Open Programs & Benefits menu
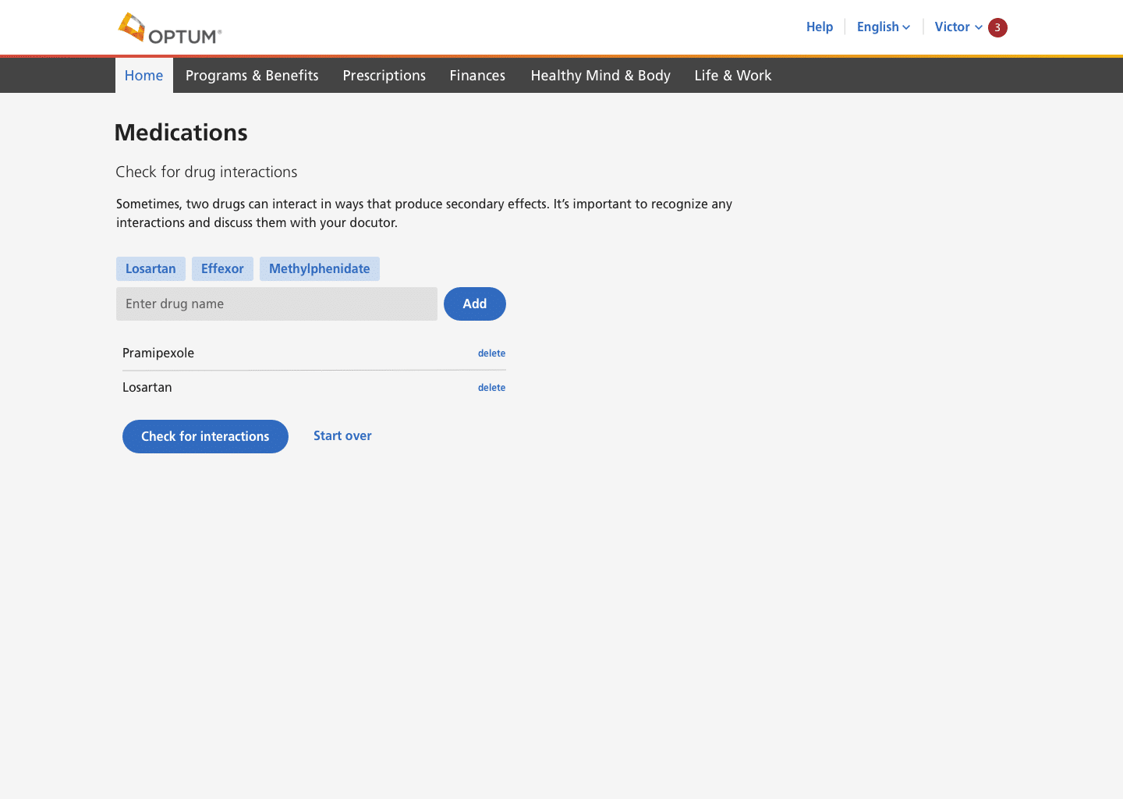Image resolution: width=1123 pixels, height=799 pixels. tap(252, 76)
